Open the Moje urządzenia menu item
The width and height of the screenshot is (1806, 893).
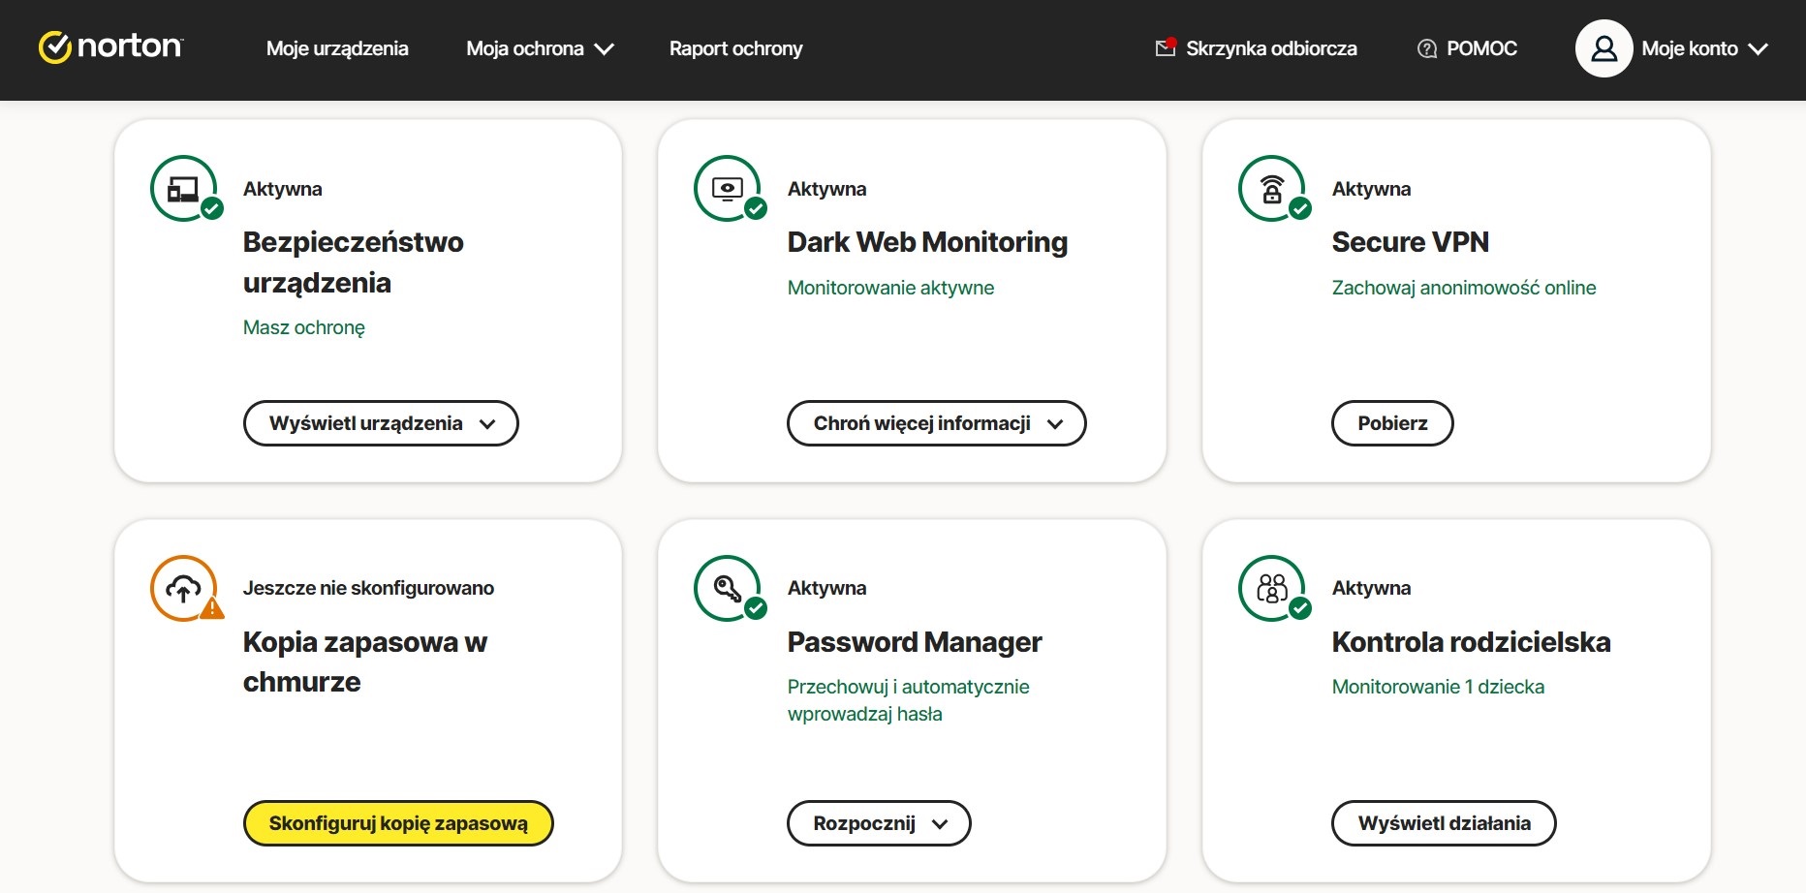click(x=337, y=48)
